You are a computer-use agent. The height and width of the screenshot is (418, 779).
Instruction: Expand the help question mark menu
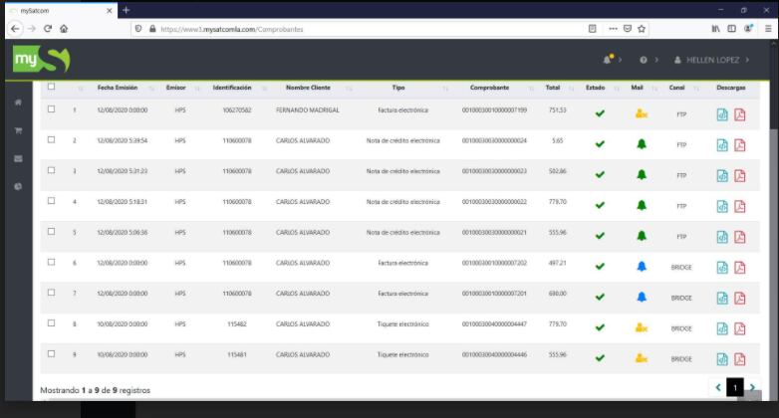tap(646, 60)
